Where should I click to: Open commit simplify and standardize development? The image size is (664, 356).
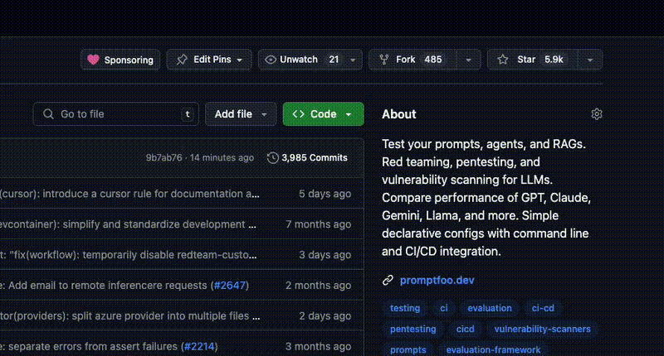coord(128,224)
